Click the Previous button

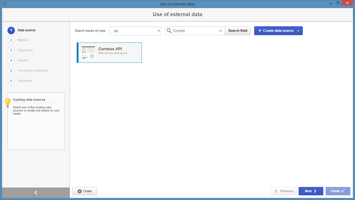[x=284, y=191]
